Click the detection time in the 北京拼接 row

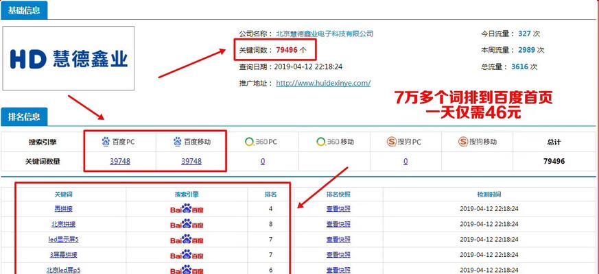click(x=489, y=224)
